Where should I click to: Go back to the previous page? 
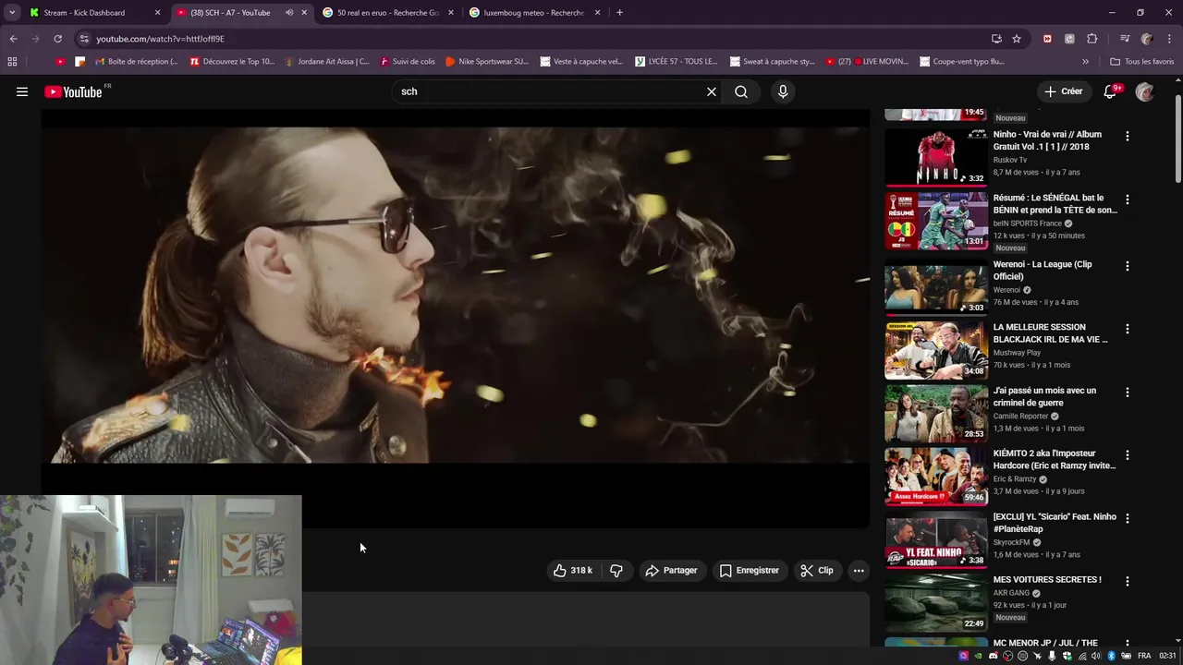[x=13, y=39]
